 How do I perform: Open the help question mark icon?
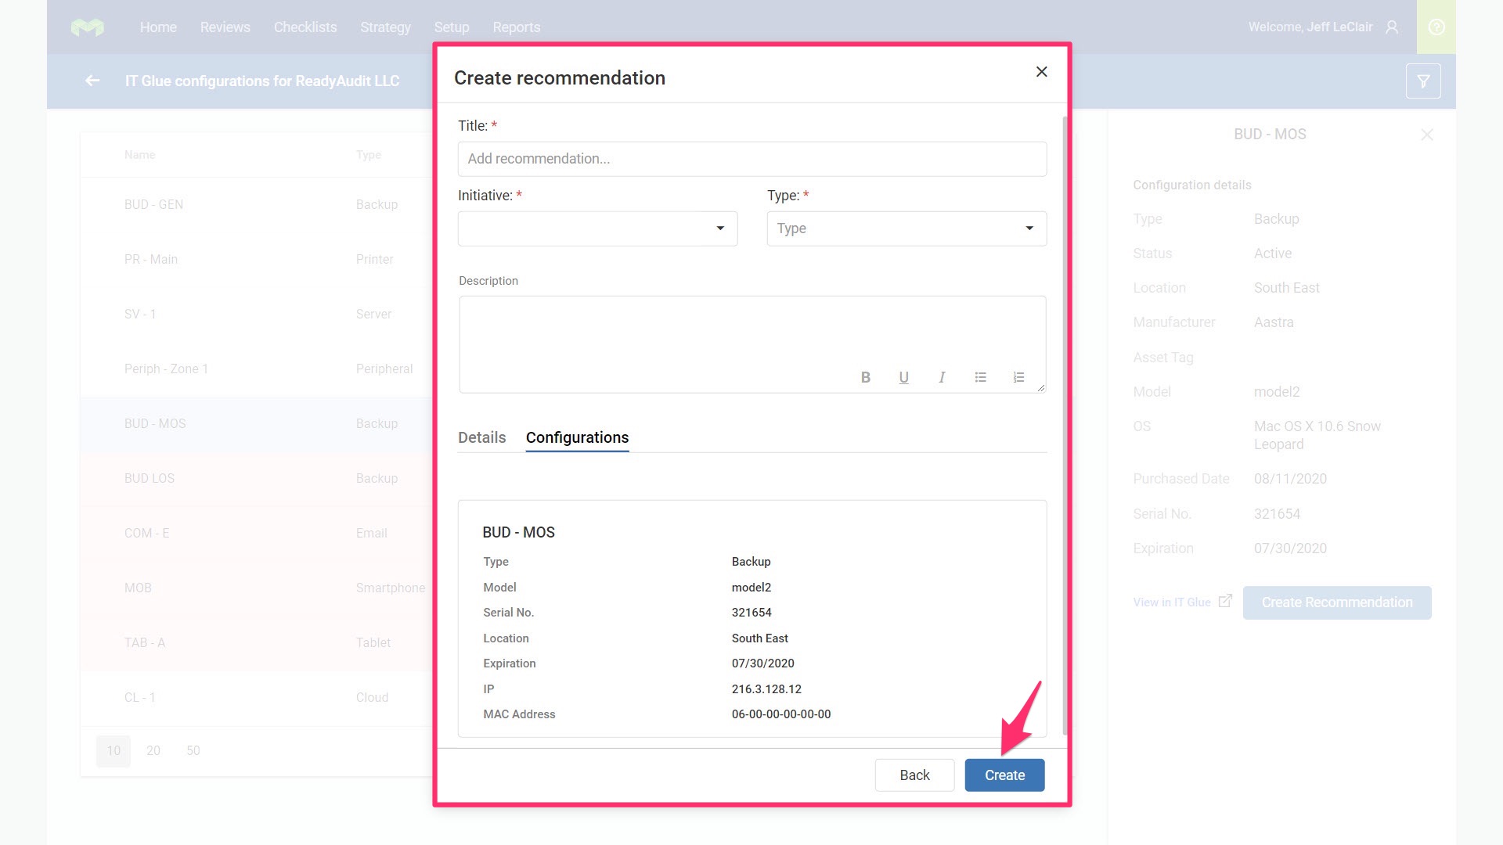1436,27
